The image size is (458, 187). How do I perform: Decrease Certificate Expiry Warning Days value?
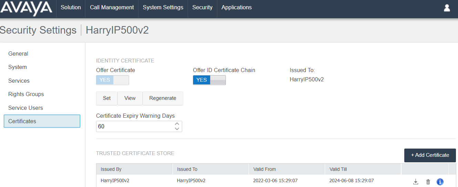[x=177, y=129]
